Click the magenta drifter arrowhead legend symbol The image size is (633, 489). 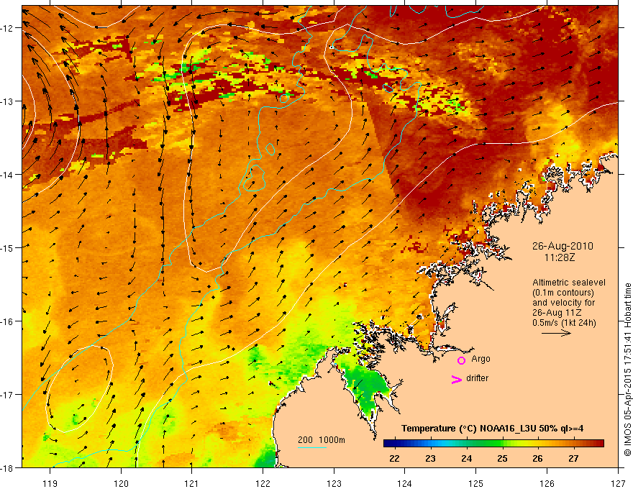[x=456, y=379]
